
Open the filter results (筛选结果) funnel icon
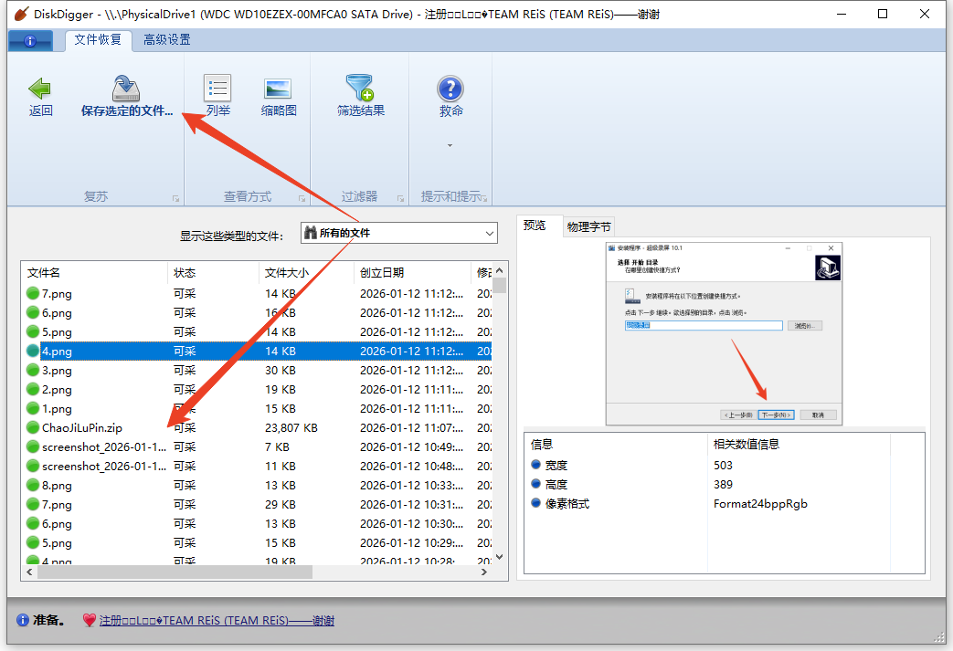[360, 89]
